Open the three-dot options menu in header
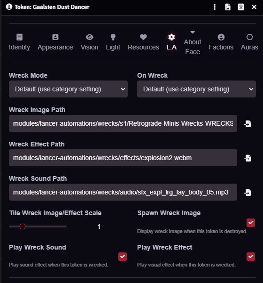263x283 pixels. coord(215,7)
